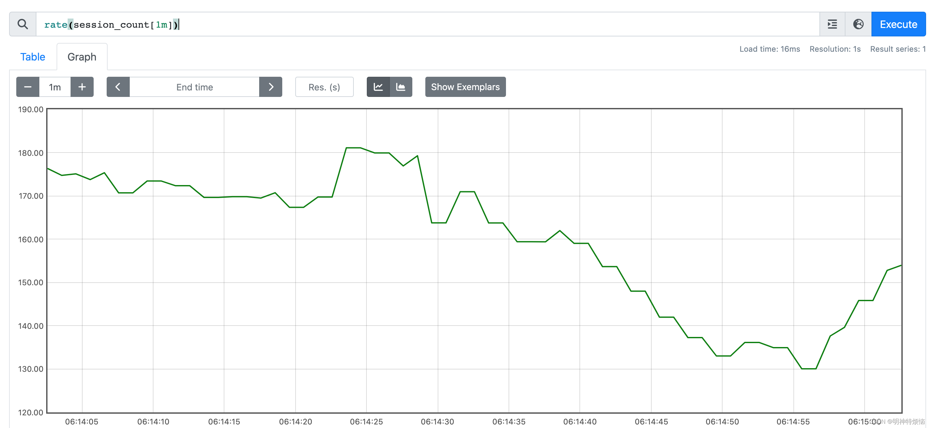Select the stacked area chart mode
930x428 pixels.
pyautogui.click(x=401, y=87)
